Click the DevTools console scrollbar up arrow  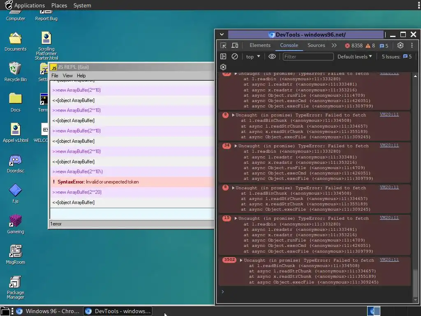(415, 76)
